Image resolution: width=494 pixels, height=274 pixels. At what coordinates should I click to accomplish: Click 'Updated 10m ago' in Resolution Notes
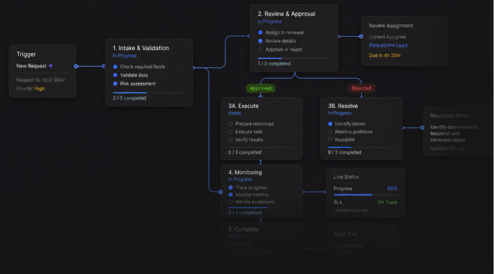point(447,148)
